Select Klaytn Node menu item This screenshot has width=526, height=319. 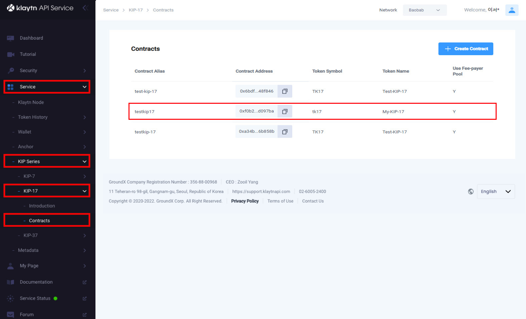[x=31, y=102]
